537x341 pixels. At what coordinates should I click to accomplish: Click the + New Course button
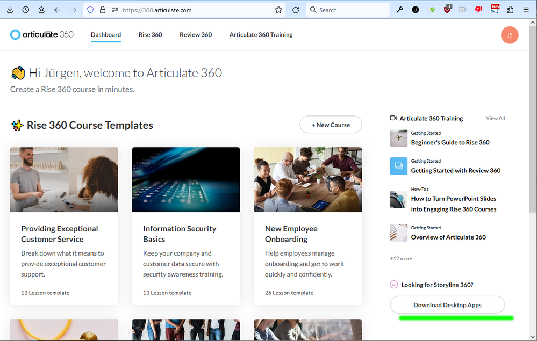coord(331,125)
